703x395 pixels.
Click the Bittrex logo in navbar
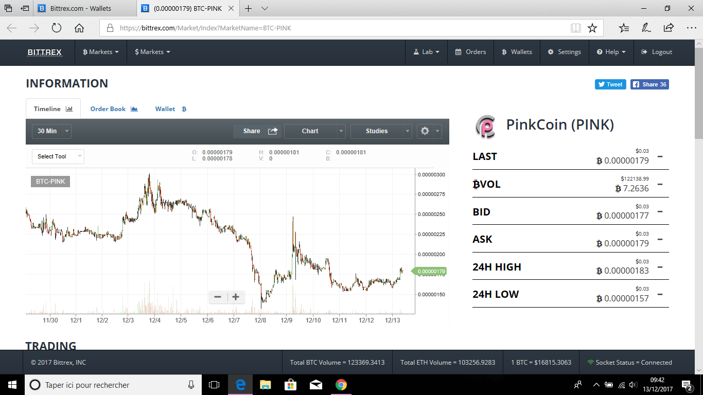(45, 52)
